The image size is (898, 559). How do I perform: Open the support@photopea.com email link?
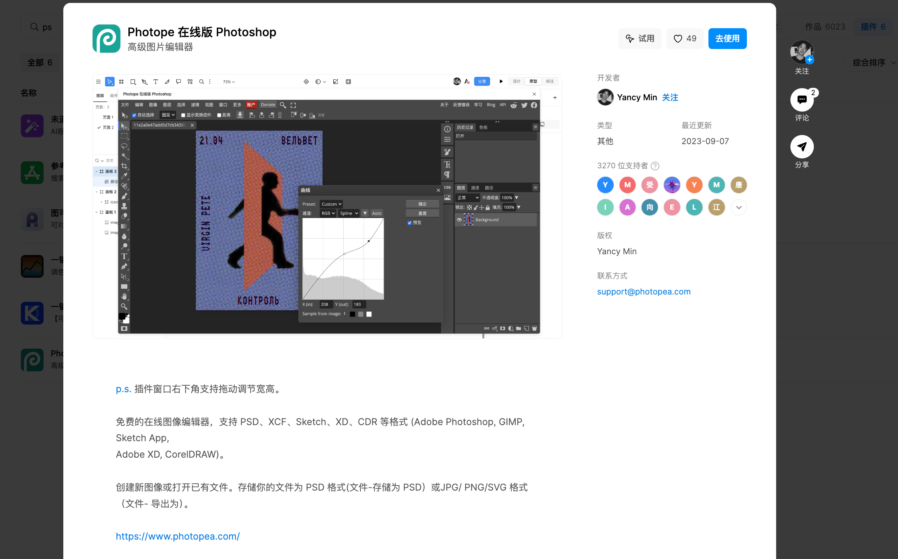[x=644, y=292]
